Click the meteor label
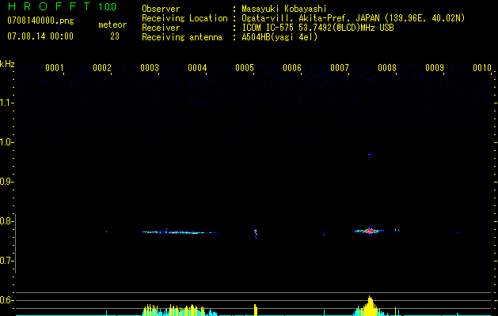The height and width of the screenshot is (316, 498). pyautogui.click(x=112, y=24)
